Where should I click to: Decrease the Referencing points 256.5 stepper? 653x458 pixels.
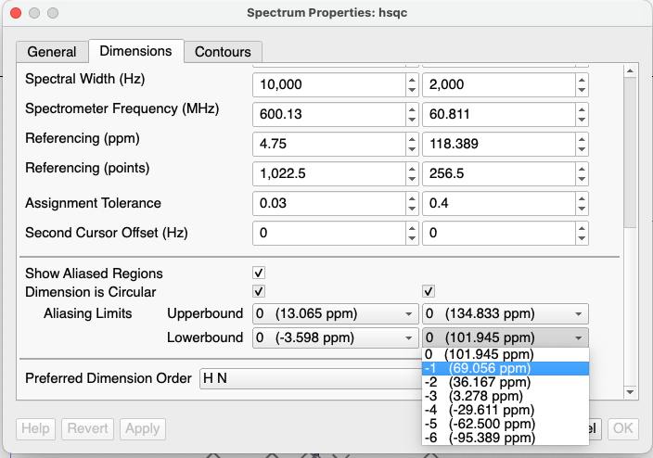582,179
